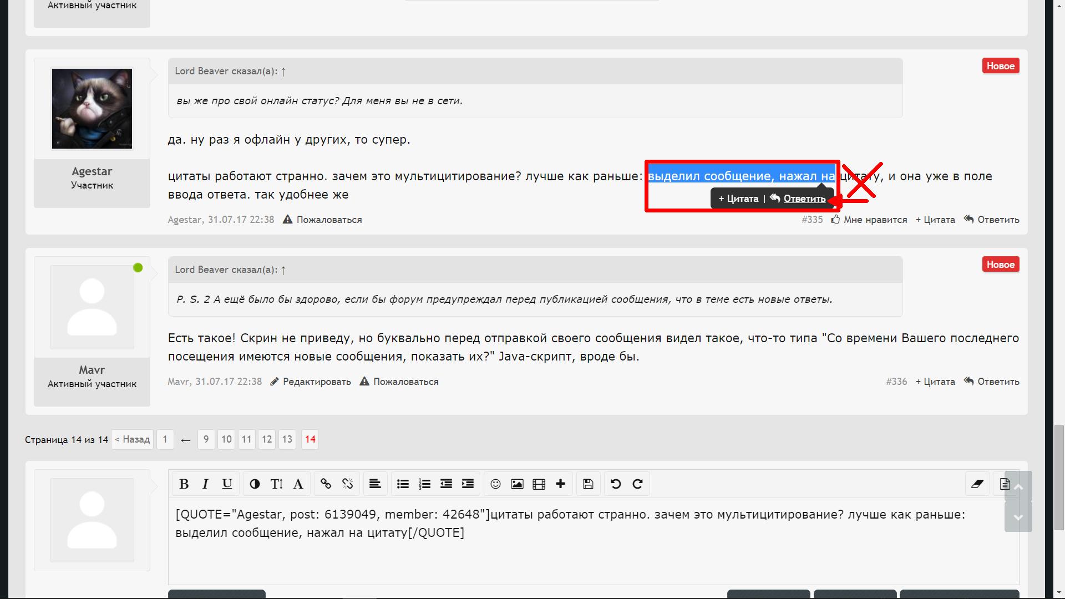
Task: Toggle underline formatting in editor
Action: 227,484
